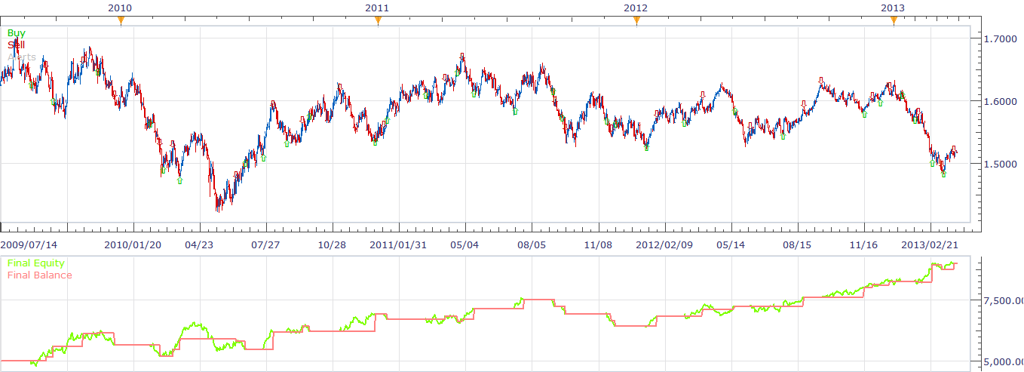Viewport: 1024px width, 372px height.
Task: Click the 10/28 date label
Action: (332, 244)
